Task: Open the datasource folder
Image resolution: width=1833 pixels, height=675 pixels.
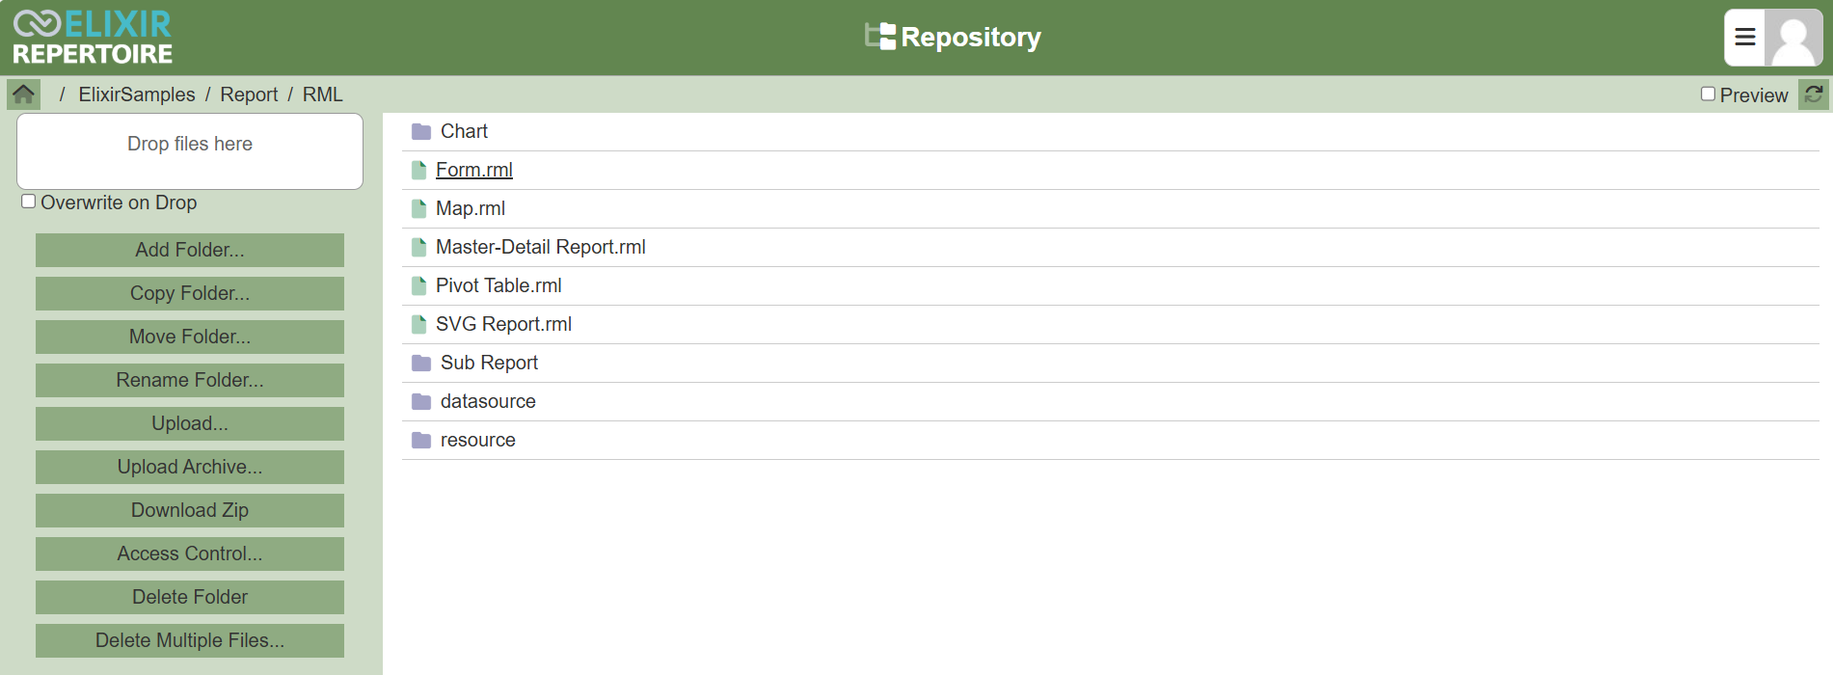Action: coord(488,401)
